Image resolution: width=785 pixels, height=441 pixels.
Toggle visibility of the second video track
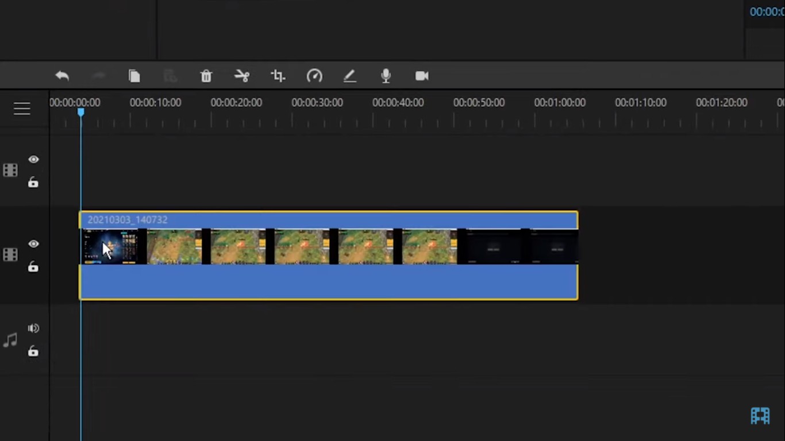click(33, 244)
